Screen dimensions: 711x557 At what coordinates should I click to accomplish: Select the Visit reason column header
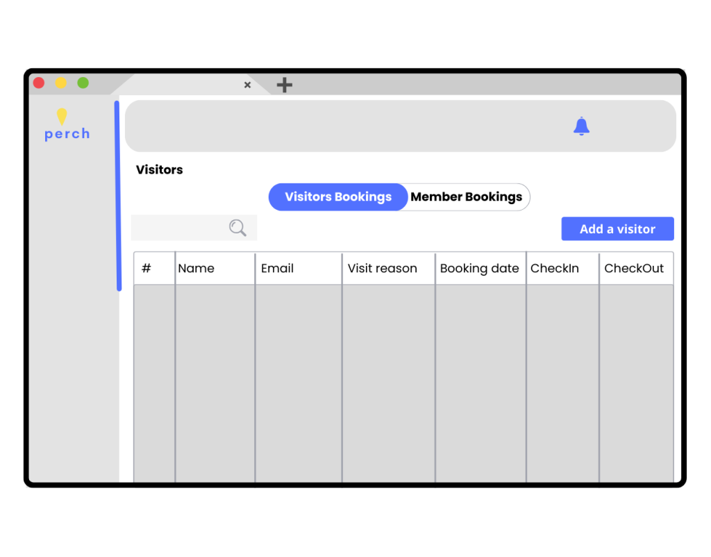[383, 268]
